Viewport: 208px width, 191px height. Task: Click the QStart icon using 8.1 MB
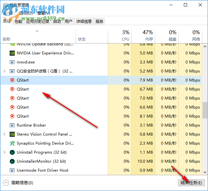point(12,116)
